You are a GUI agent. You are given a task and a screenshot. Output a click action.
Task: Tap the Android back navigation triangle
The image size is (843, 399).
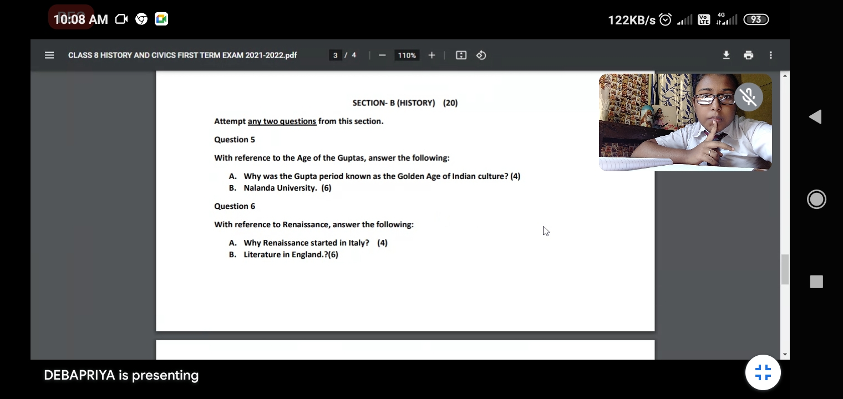click(x=815, y=117)
